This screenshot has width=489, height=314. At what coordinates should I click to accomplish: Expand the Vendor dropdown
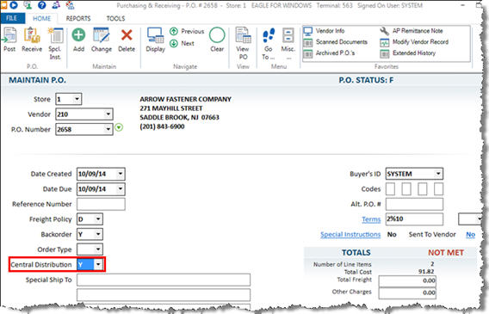point(108,114)
